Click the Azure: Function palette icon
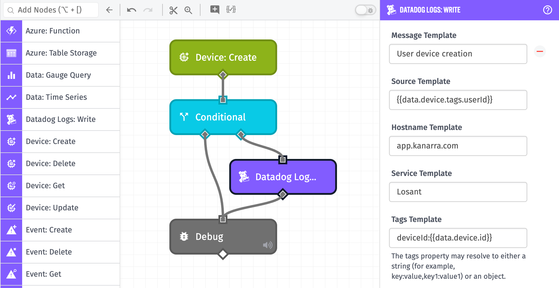 (x=11, y=31)
